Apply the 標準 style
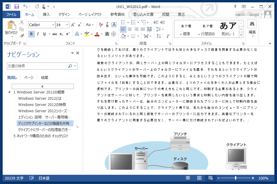The width and height of the screenshot is (277, 184). coord(186,29)
